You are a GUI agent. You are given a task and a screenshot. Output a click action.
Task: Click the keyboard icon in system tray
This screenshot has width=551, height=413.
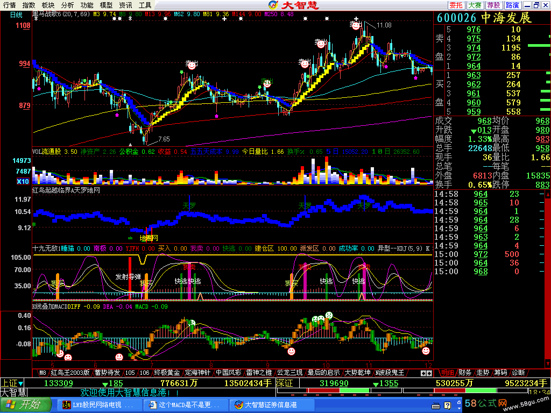click(x=436, y=406)
